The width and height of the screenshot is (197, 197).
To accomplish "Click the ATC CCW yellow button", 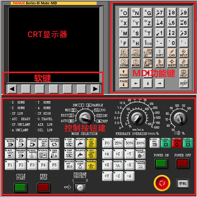I will (91, 154).
